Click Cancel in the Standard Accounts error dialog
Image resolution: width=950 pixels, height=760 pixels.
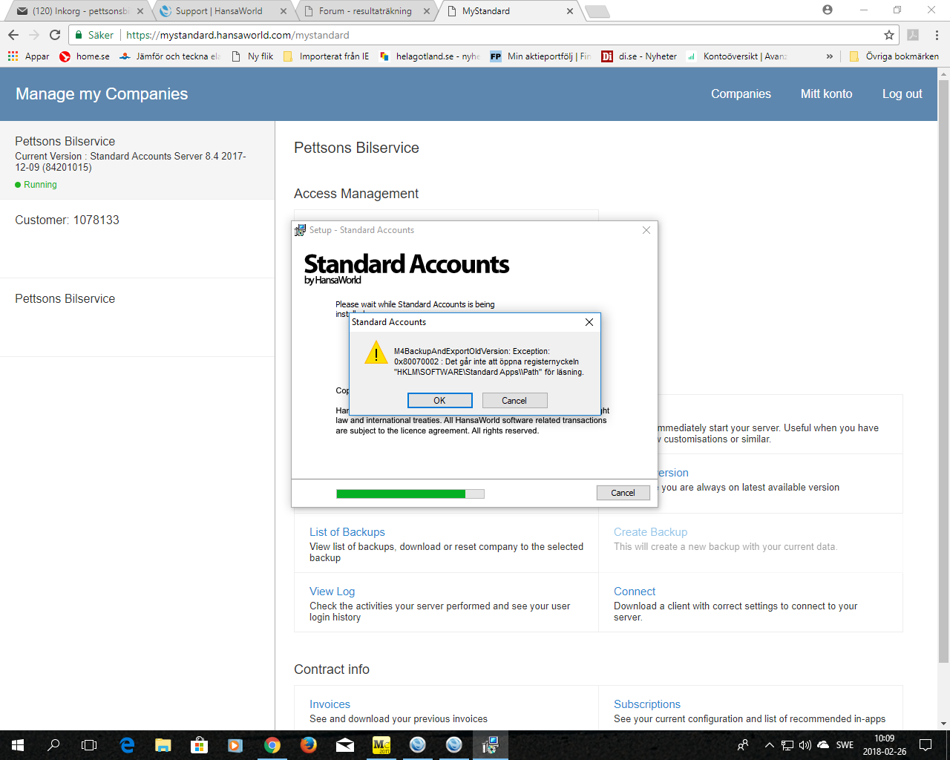514,400
